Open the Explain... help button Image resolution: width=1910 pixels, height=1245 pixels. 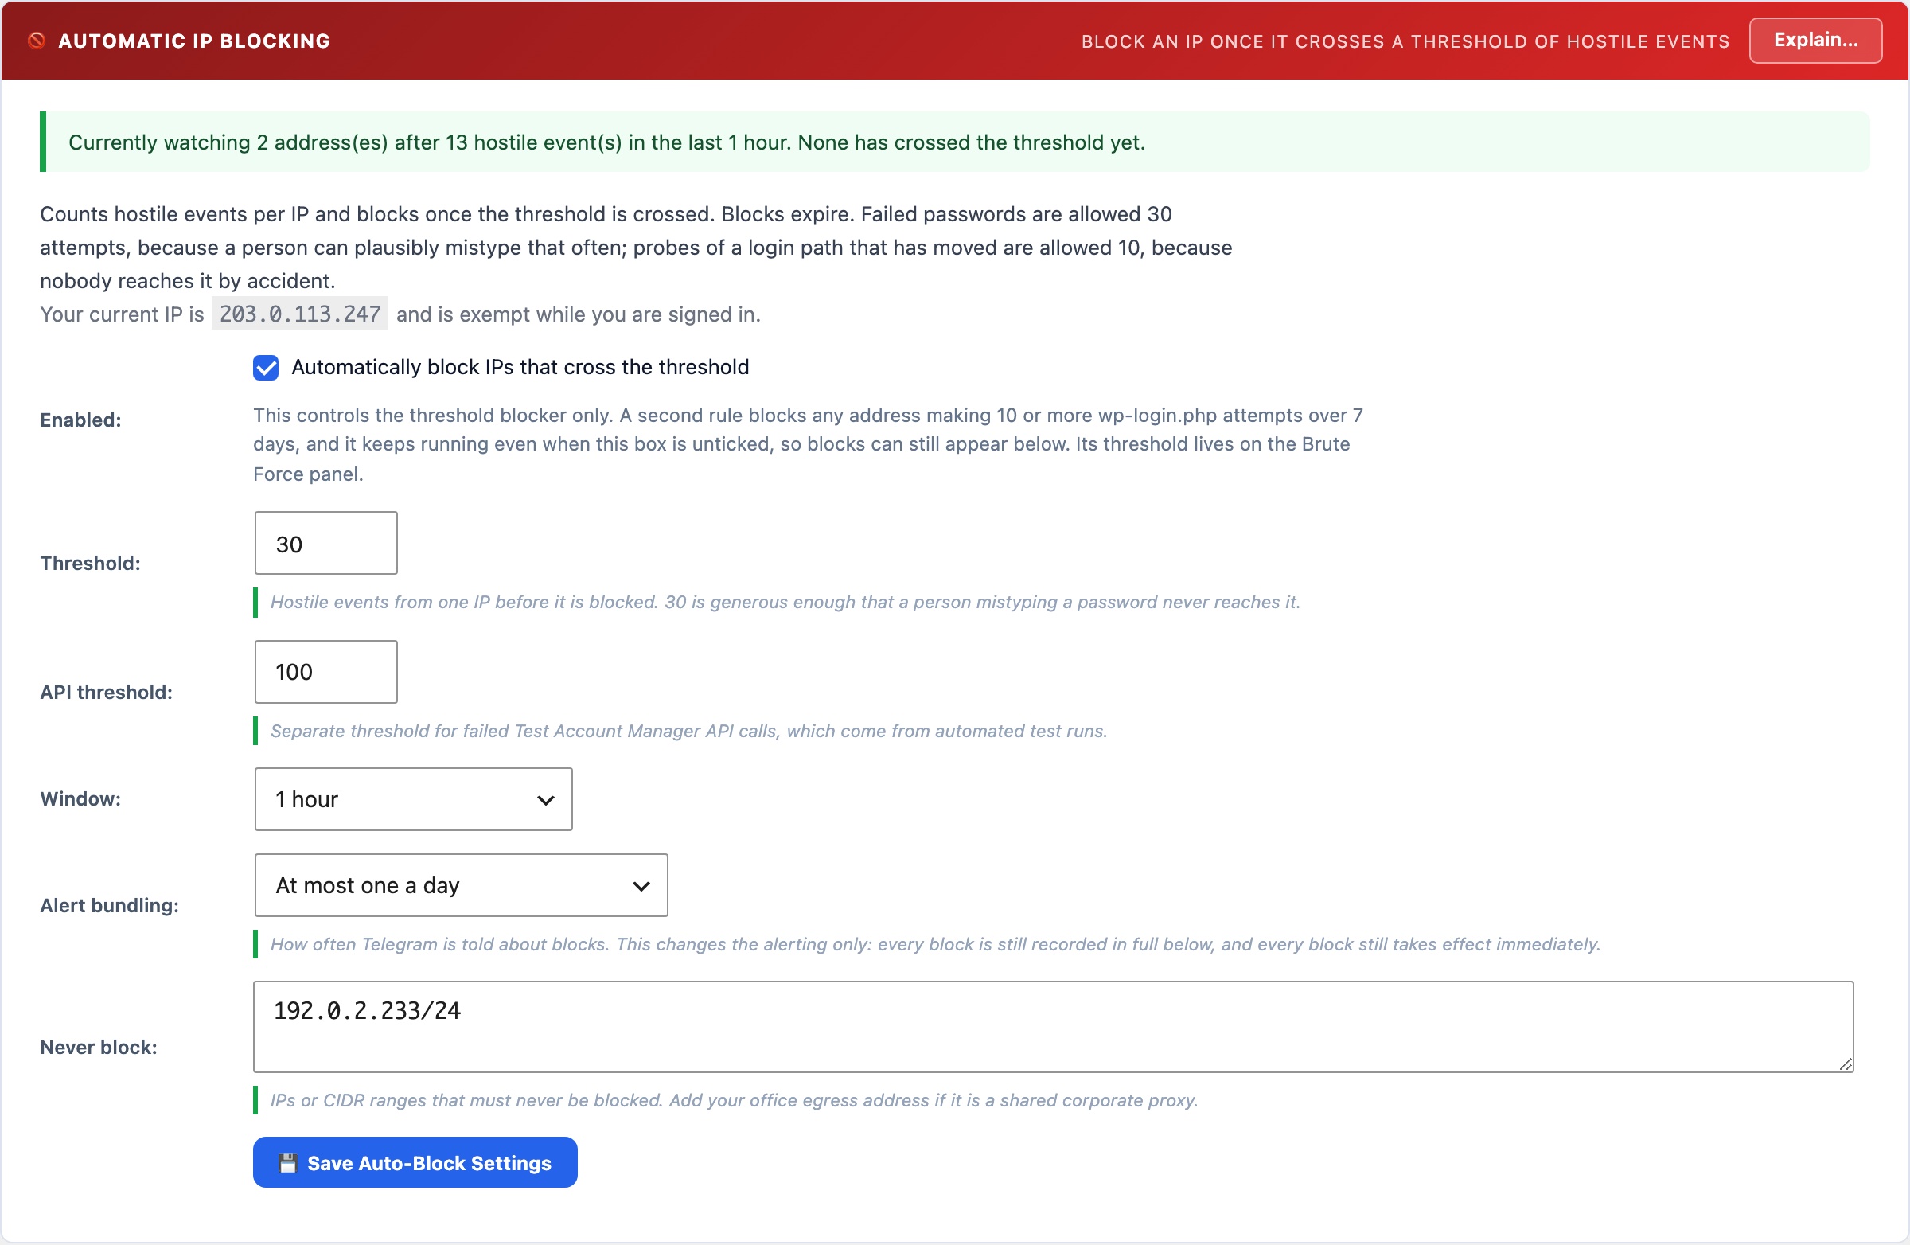(x=1814, y=40)
